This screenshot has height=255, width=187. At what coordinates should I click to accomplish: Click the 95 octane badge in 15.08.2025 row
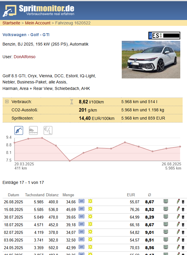click(x=82, y=209)
